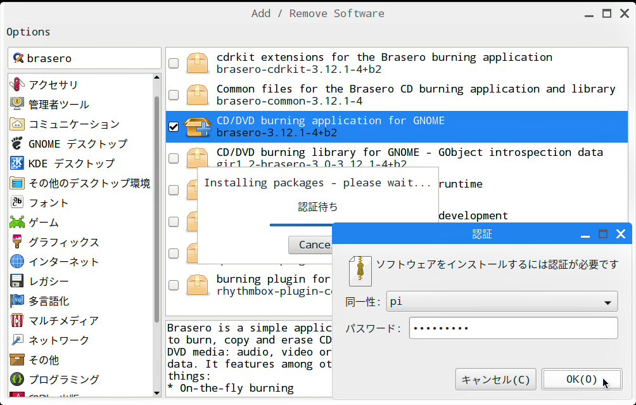Click the installation progress bar under 認証待ち
The width and height of the screenshot is (636, 405).
click(x=302, y=225)
